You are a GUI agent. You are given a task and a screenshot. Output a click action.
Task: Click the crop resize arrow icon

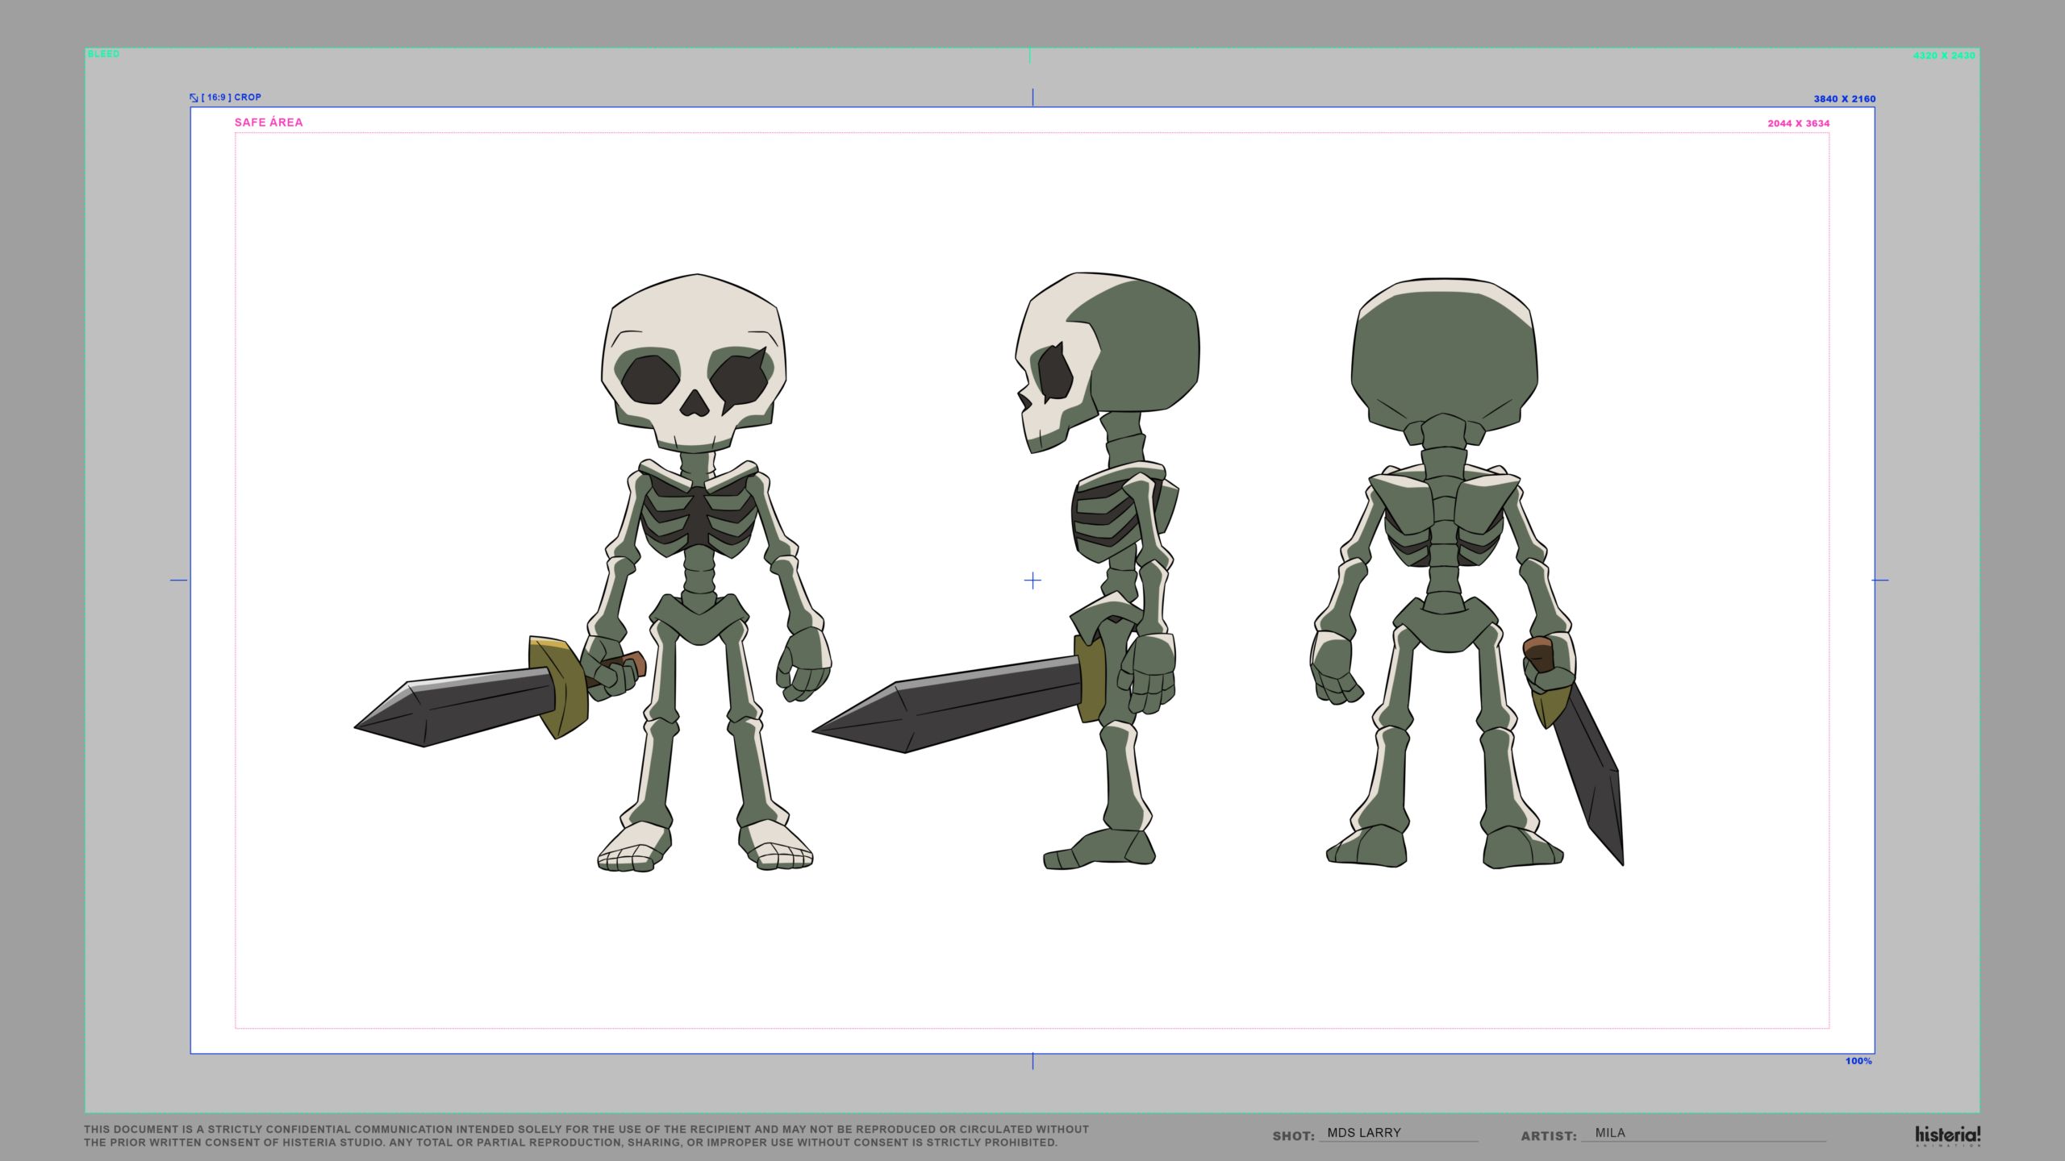click(x=194, y=98)
